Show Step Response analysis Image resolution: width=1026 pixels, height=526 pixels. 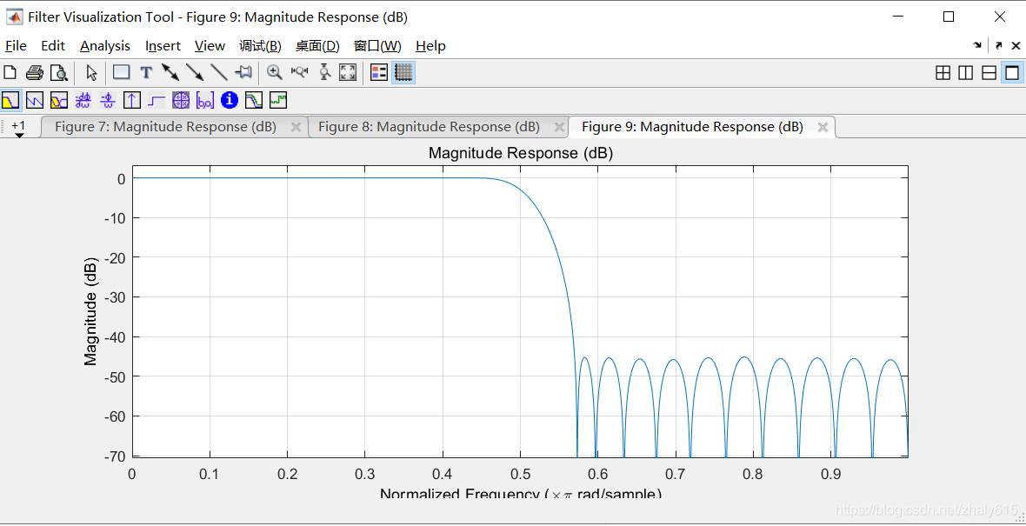click(x=157, y=100)
